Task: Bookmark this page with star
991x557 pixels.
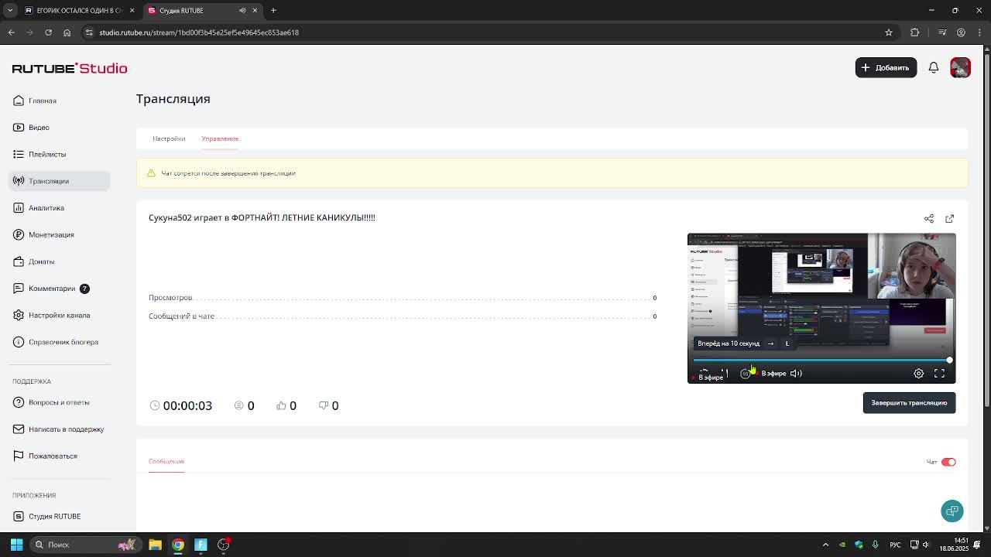Action: pos(889,32)
